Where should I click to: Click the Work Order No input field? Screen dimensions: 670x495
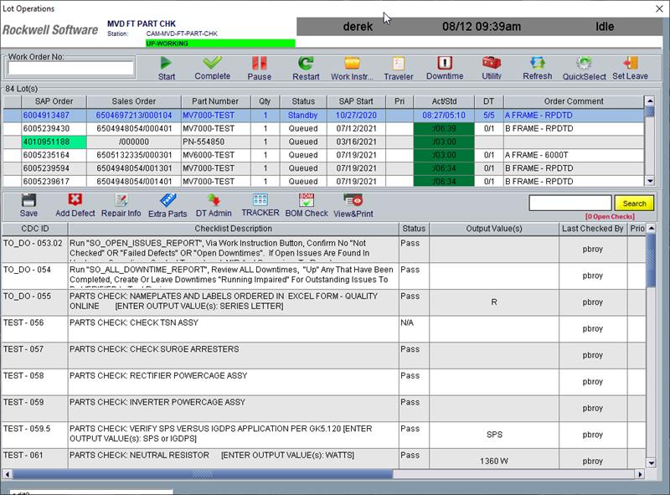click(x=70, y=68)
